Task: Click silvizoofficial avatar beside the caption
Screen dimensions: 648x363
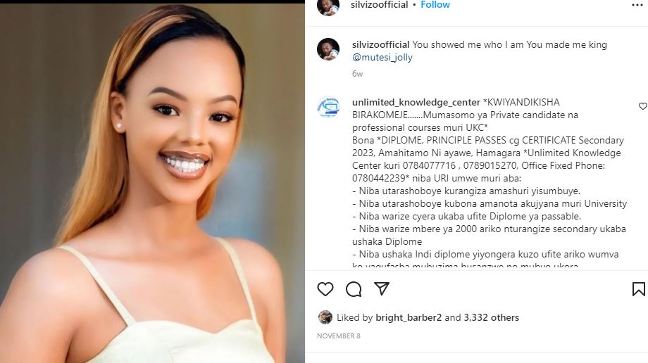Action: coord(328,49)
